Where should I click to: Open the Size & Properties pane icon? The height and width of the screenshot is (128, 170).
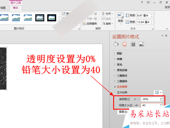click(133, 44)
